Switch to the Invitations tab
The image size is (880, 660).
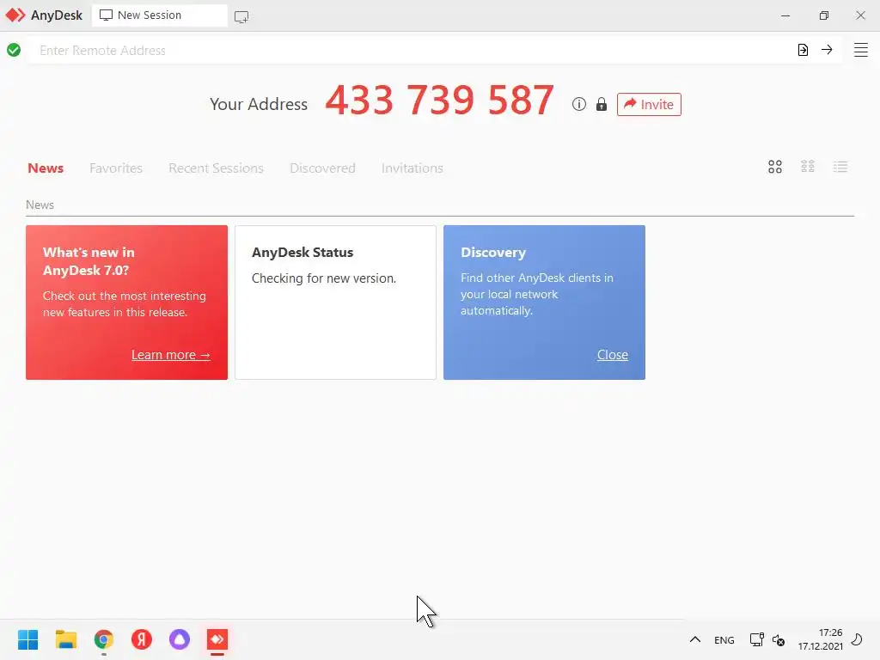pyautogui.click(x=412, y=168)
